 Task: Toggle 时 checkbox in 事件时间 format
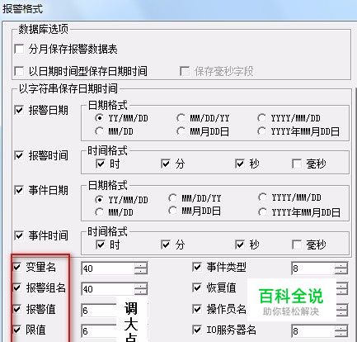click(x=100, y=245)
